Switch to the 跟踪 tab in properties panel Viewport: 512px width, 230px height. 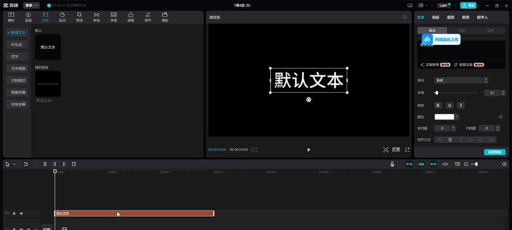click(x=450, y=17)
